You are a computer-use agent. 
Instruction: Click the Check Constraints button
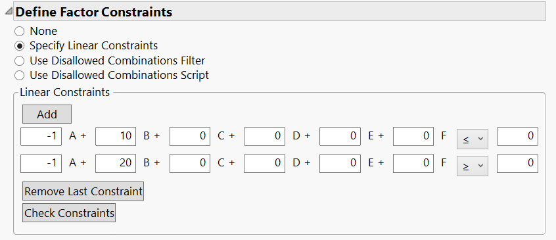pyautogui.click(x=69, y=212)
